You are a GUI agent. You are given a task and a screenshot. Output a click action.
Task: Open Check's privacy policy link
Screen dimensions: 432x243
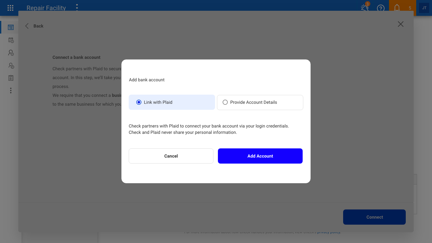[328, 232]
